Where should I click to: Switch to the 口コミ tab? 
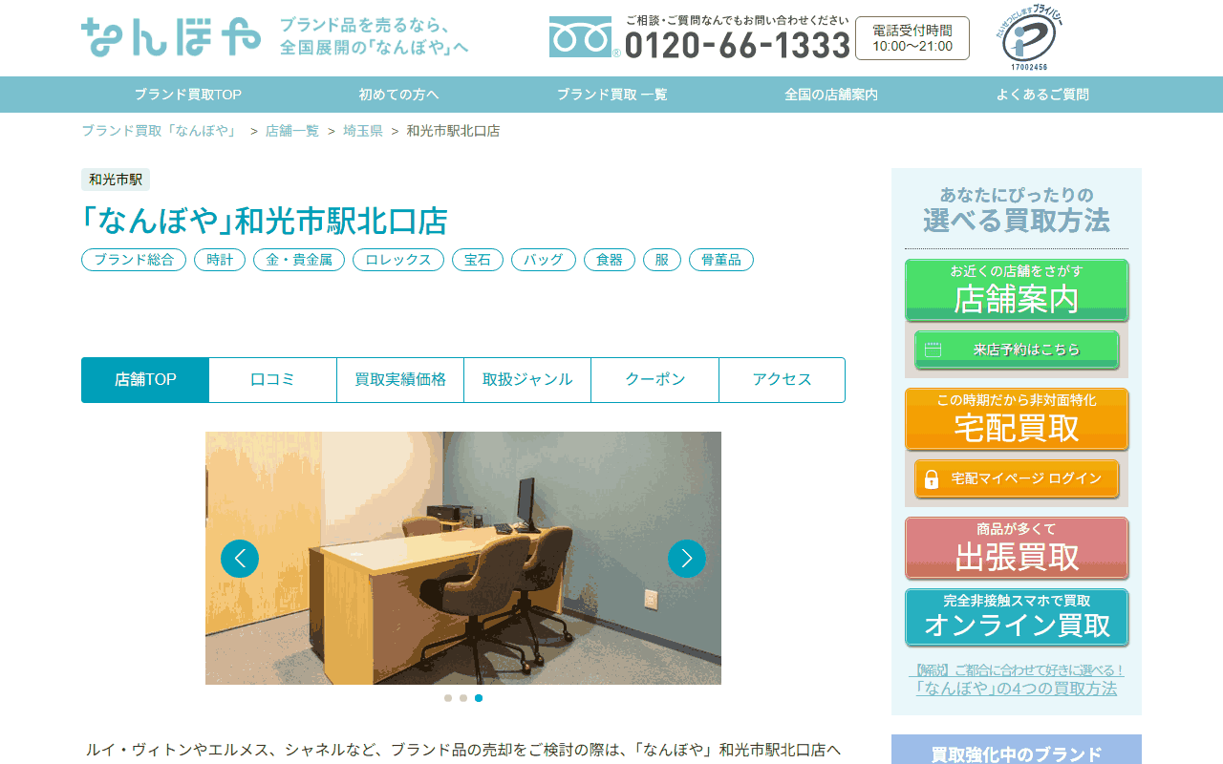(x=272, y=380)
